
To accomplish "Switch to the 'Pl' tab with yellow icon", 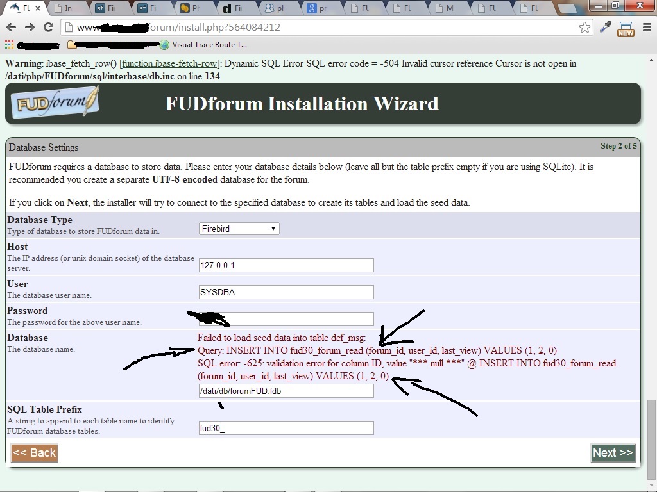I will (194, 8).
